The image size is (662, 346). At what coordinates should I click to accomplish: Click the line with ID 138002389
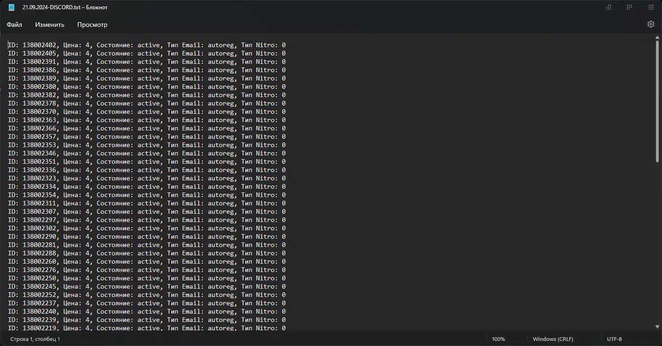pos(147,78)
